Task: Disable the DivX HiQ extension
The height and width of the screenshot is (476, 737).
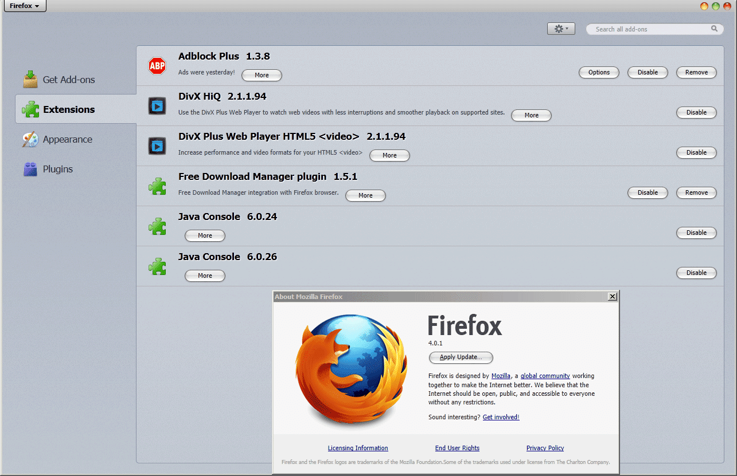Action: pyautogui.click(x=696, y=112)
